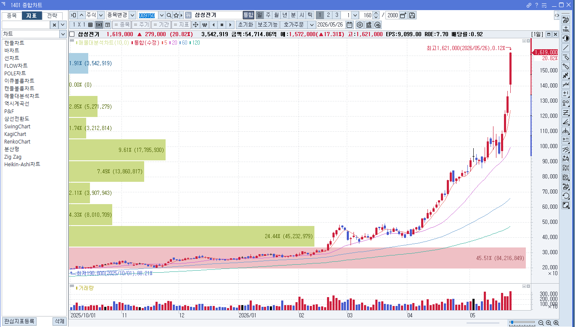Select Heikin-Ashi차트 from the list
This screenshot has height=327, width=575.
coord(22,164)
